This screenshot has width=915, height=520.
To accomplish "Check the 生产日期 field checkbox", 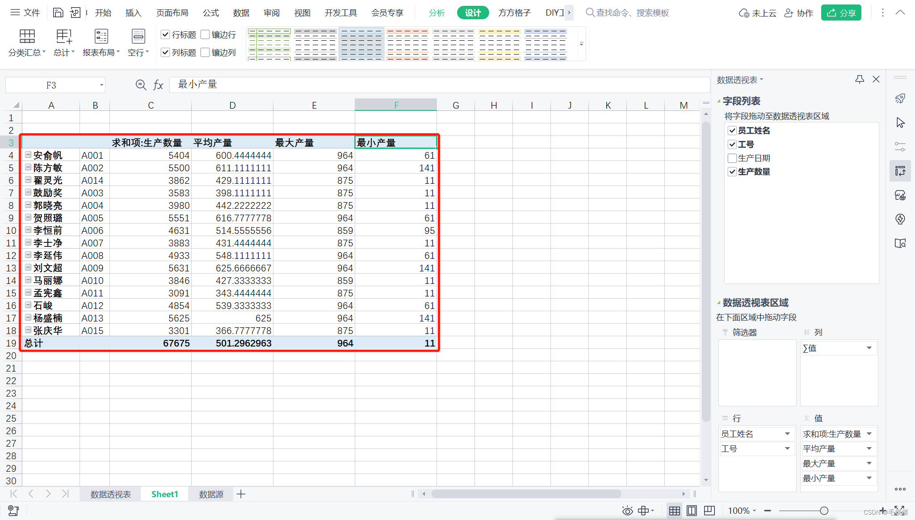I will [732, 158].
